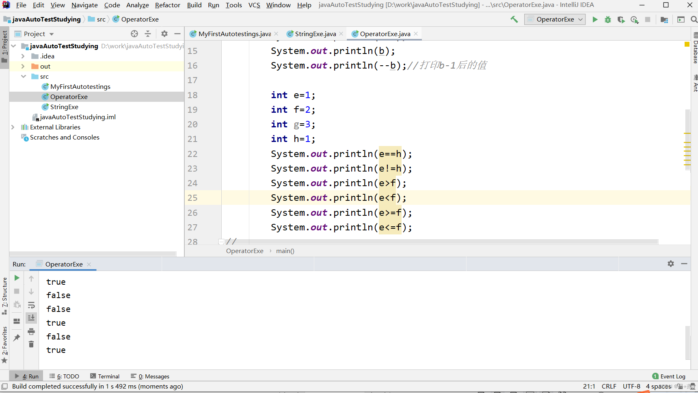698x393 pixels.
Task: Click the Restore Layout icon in Run panel
Action: click(17, 321)
